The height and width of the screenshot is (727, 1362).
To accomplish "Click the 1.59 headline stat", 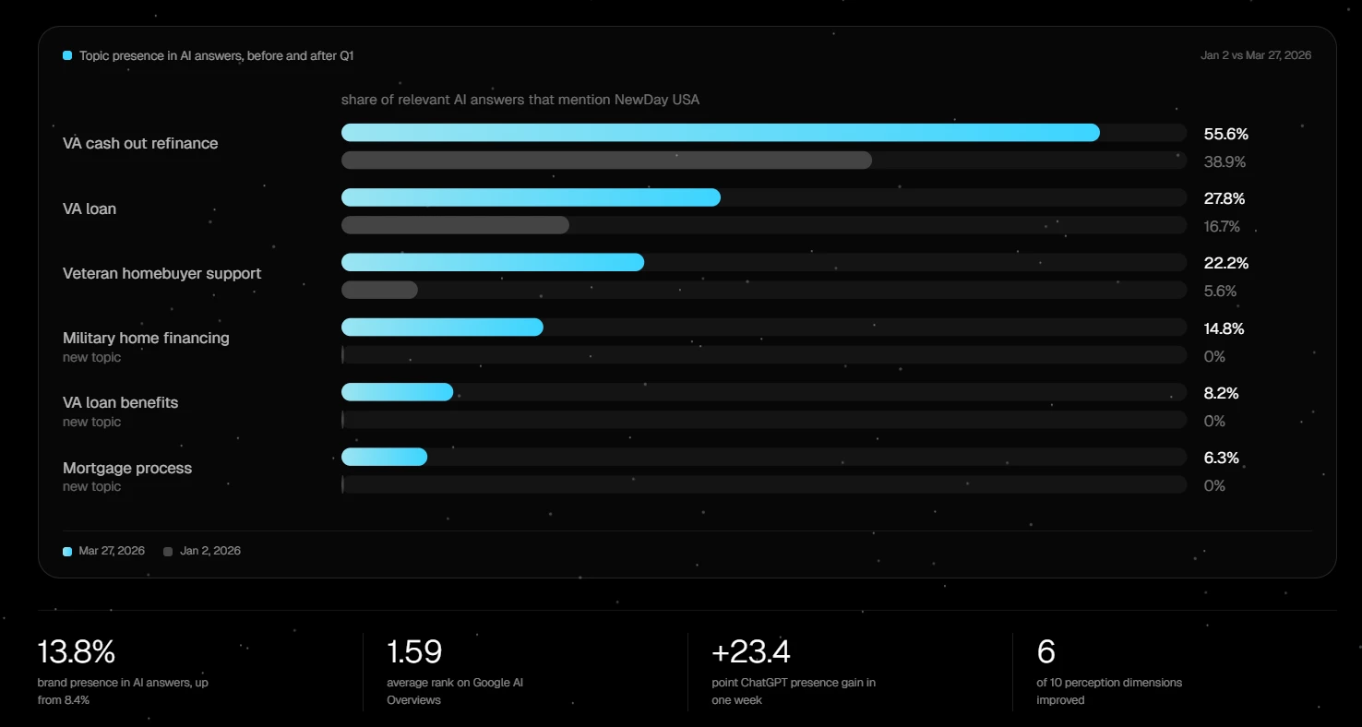I will (414, 652).
